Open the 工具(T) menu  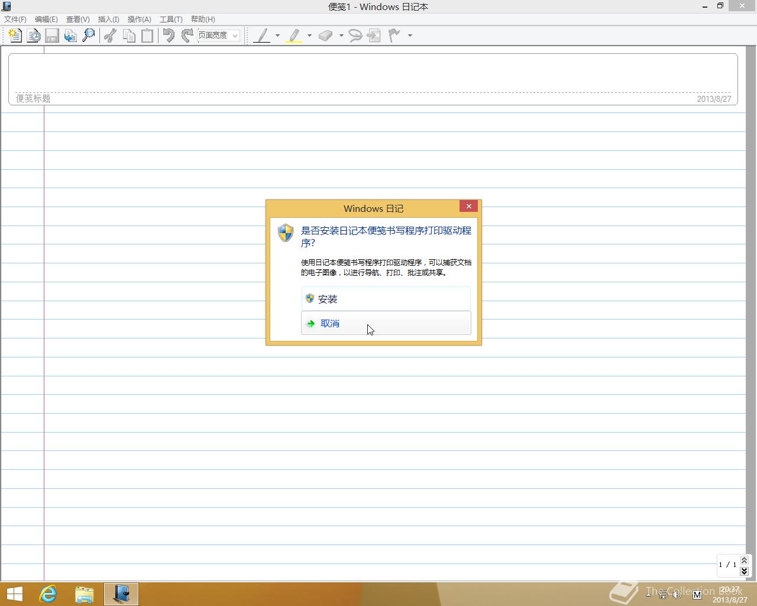(x=171, y=20)
